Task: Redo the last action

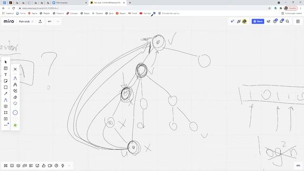Action: click(x=57, y=21)
